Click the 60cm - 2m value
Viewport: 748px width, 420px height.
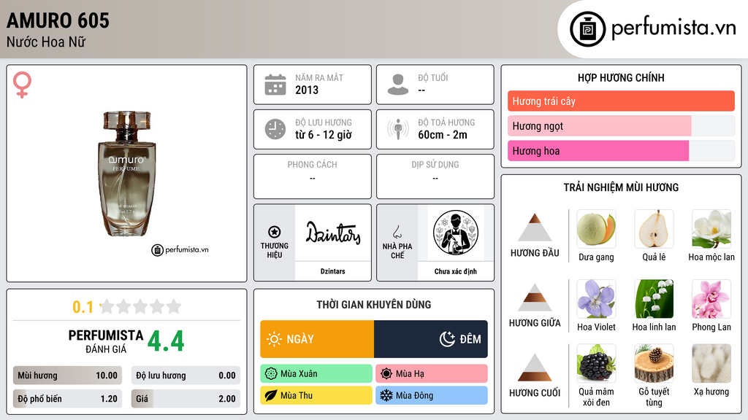[x=443, y=135]
